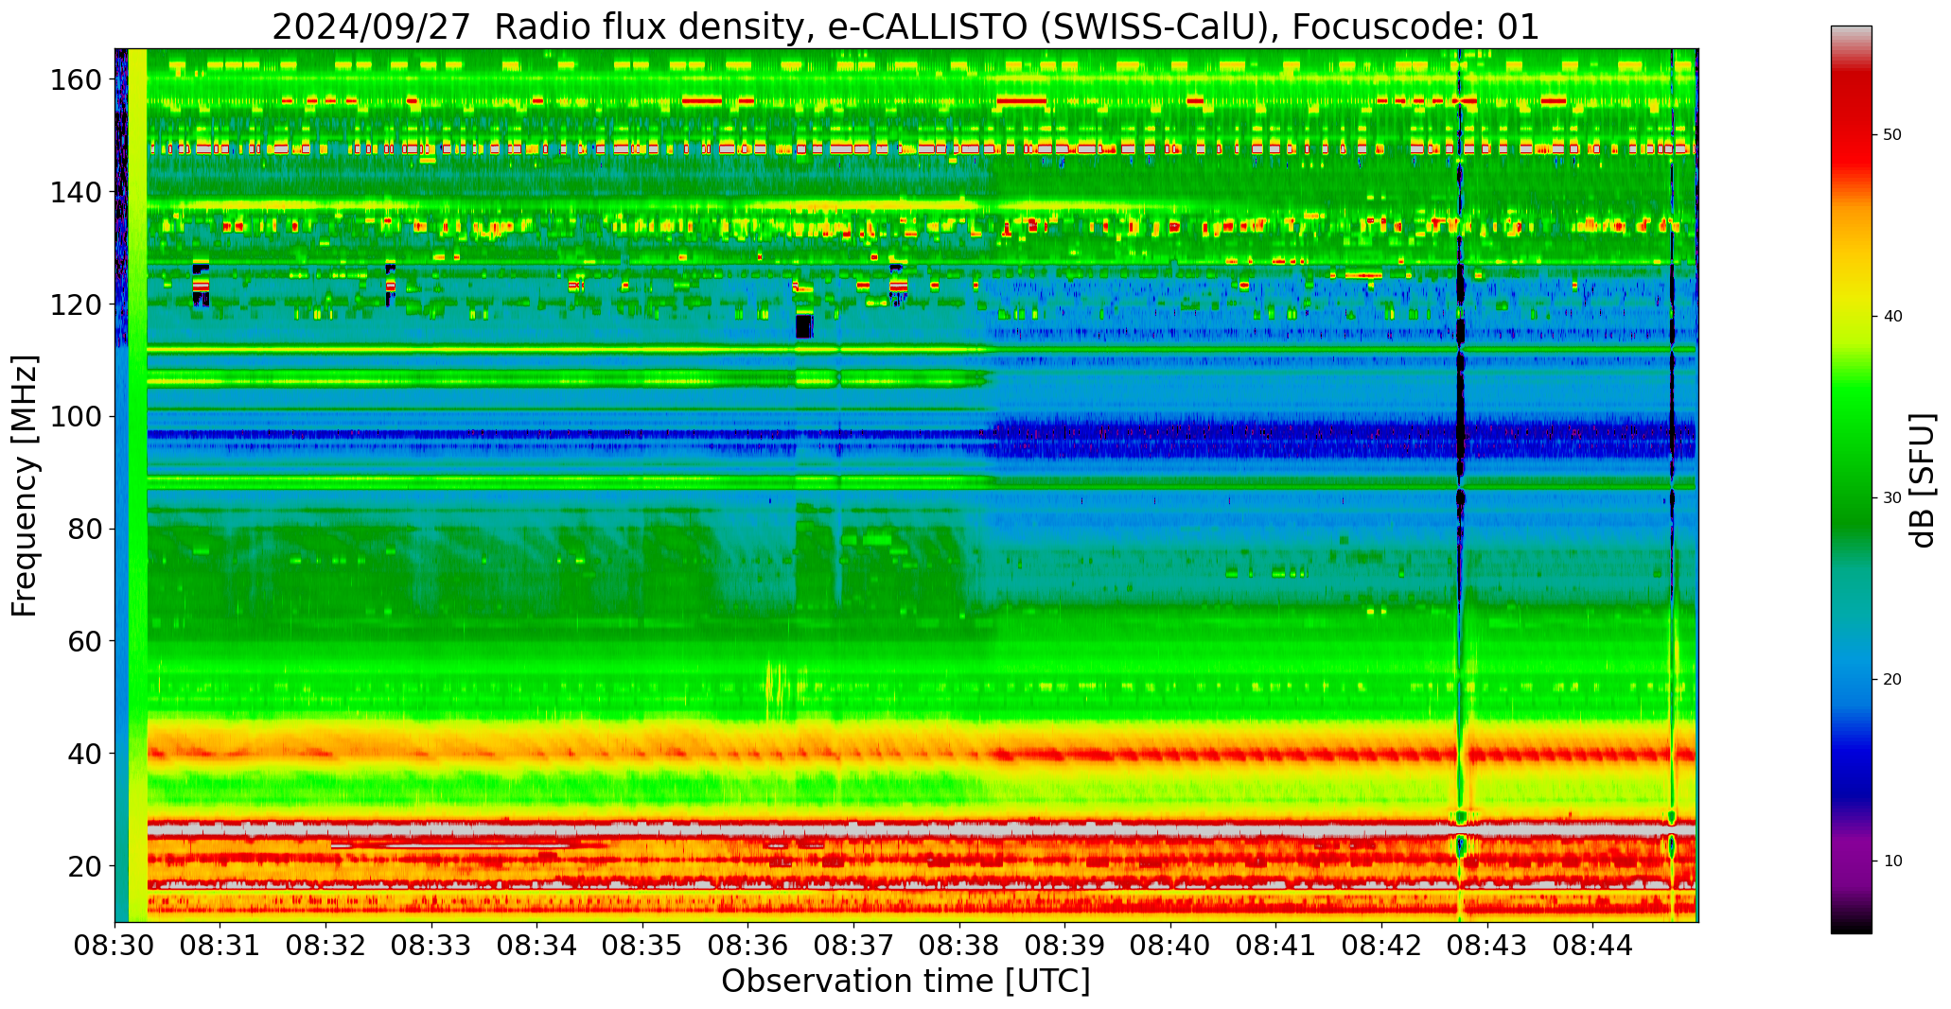
Task: Click the 'dB [SFU]' colorbar label
Action: [x=1922, y=480]
